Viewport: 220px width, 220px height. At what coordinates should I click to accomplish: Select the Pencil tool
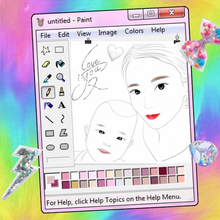pos(48,92)
